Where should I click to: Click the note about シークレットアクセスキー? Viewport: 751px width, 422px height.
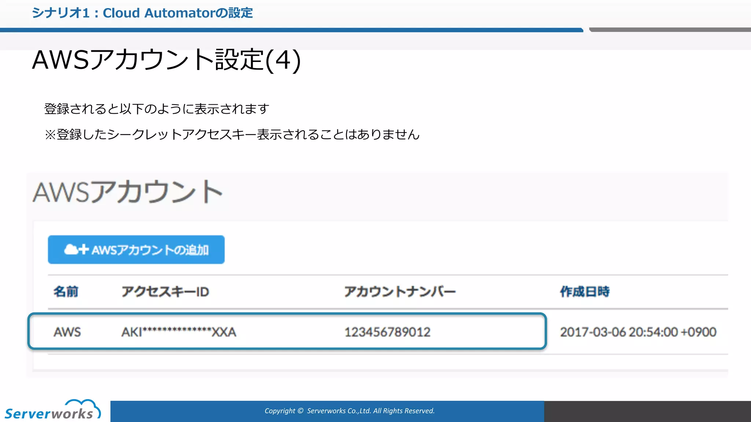point(232,134)
